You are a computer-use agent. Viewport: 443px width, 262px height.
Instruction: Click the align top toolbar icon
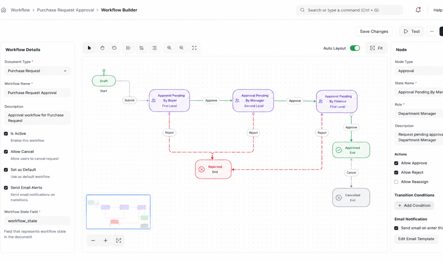(141, 48)
